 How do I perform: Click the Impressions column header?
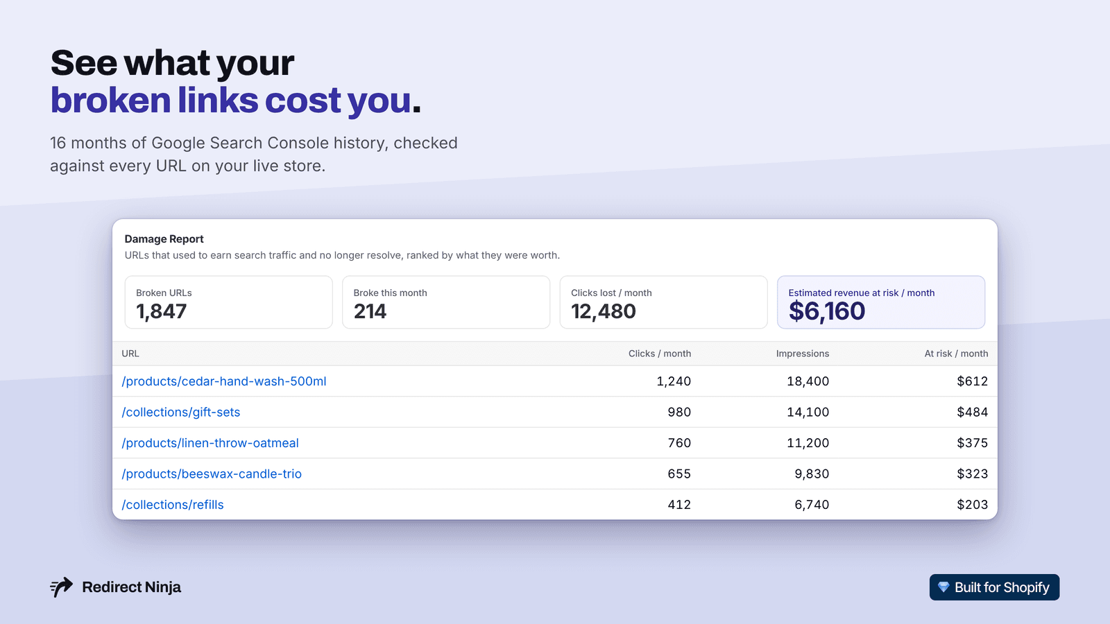[x=803, y=354]
